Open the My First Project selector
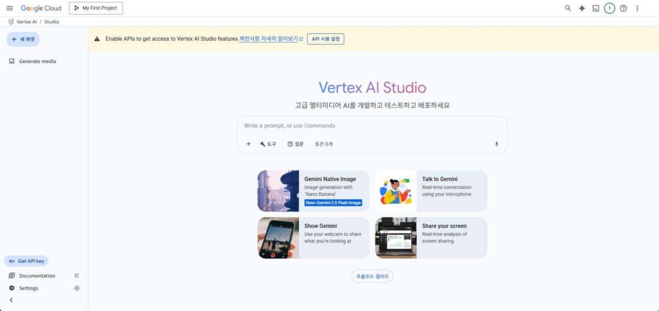This screenshot has height=311, width=659. (x=96, y=8)
